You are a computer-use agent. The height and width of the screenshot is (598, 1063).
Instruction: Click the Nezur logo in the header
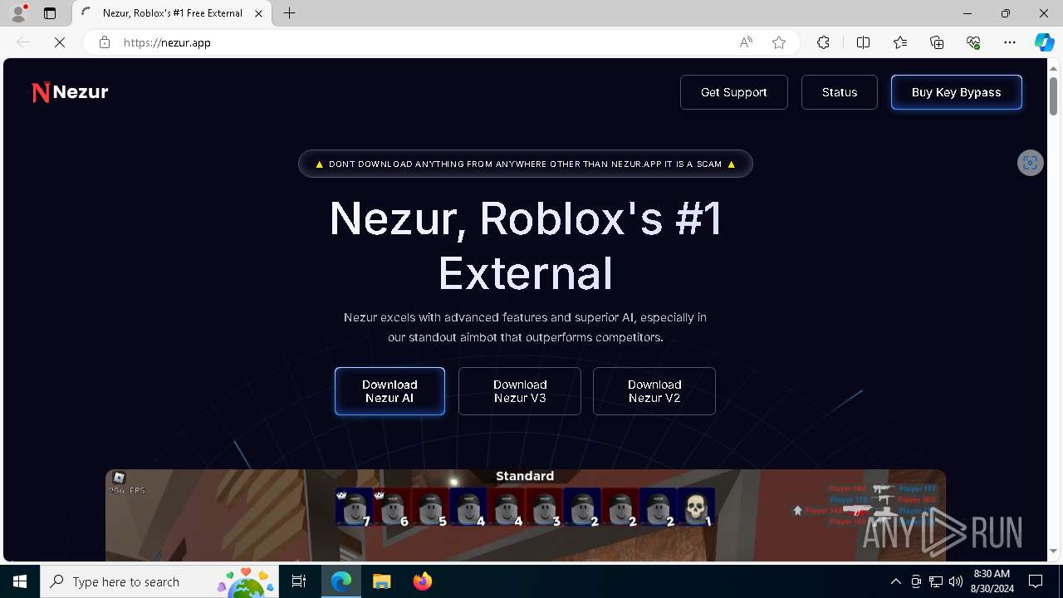pos(70,92)
